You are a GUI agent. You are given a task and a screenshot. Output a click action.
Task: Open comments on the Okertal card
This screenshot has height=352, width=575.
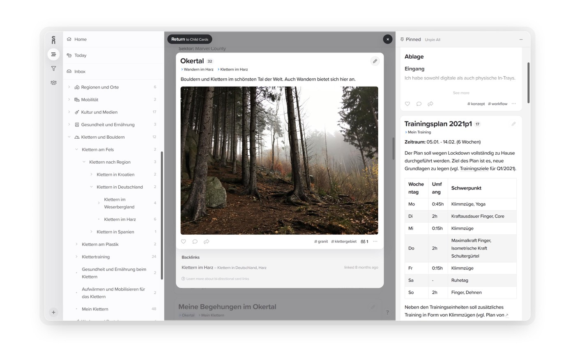click(195, 242)
